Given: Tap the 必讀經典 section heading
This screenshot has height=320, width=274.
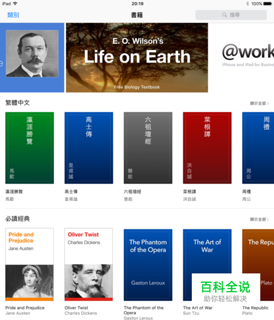Looking at the screenshot, I should pos(18,219).
